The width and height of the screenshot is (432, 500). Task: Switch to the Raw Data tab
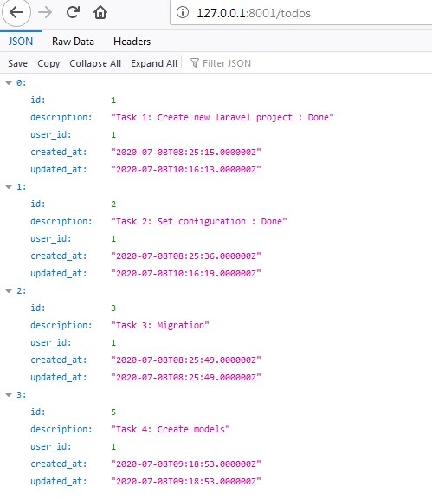click(x=73, y=42)
